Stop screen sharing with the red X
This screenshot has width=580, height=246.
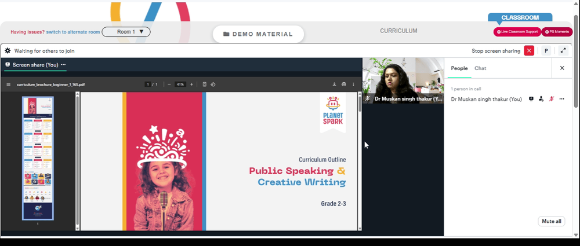click(x=529, y=50)
